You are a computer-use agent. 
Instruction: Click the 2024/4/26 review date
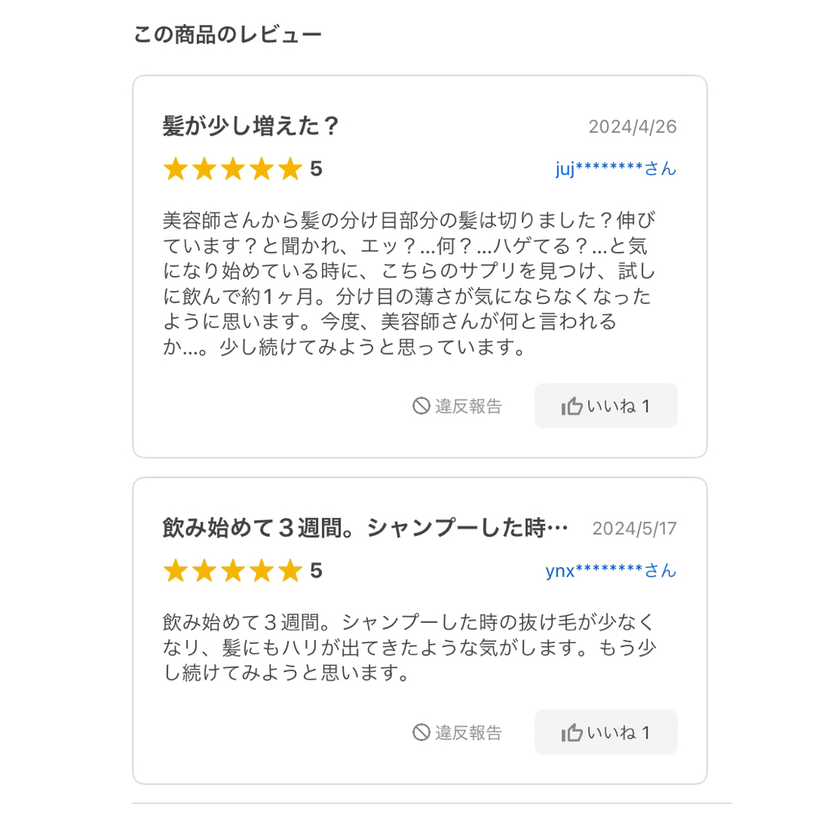pyautogui.click(x=632, y=127)
